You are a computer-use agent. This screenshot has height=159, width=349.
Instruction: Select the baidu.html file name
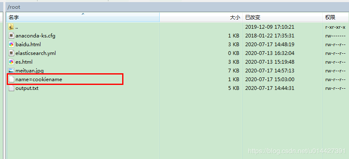tap(28, 45)
